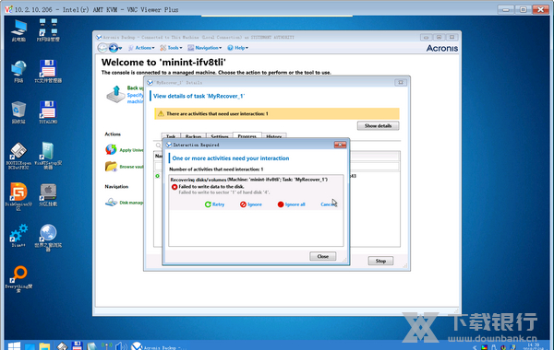Click the Windows Start button on the taskbar
This screenshot has width=554, height=350.
pos(14,345)
